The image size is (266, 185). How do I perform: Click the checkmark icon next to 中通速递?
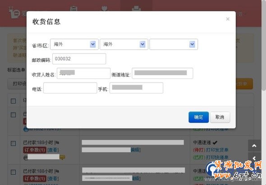pyautogui.click(x=215, y=143)
